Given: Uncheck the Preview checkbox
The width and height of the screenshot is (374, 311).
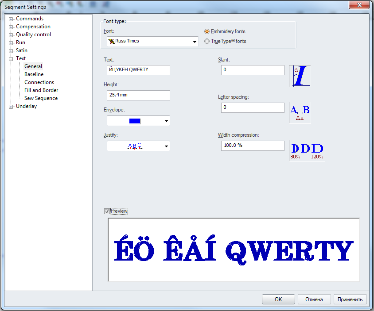Looking at the screenshot, I should click(107, 211).
